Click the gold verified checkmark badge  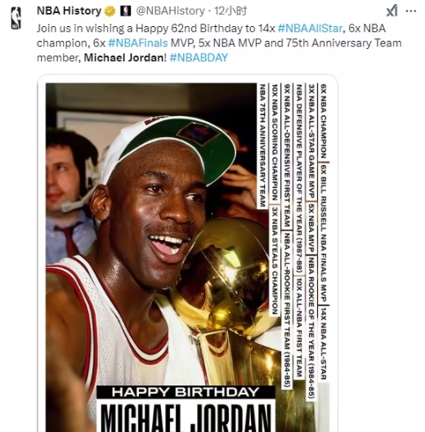tap(110, 11)
